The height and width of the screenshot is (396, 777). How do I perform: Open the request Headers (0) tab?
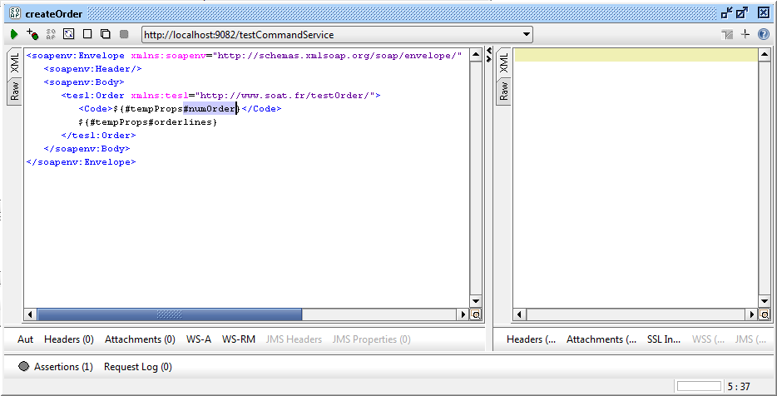[x=69, y=339]
